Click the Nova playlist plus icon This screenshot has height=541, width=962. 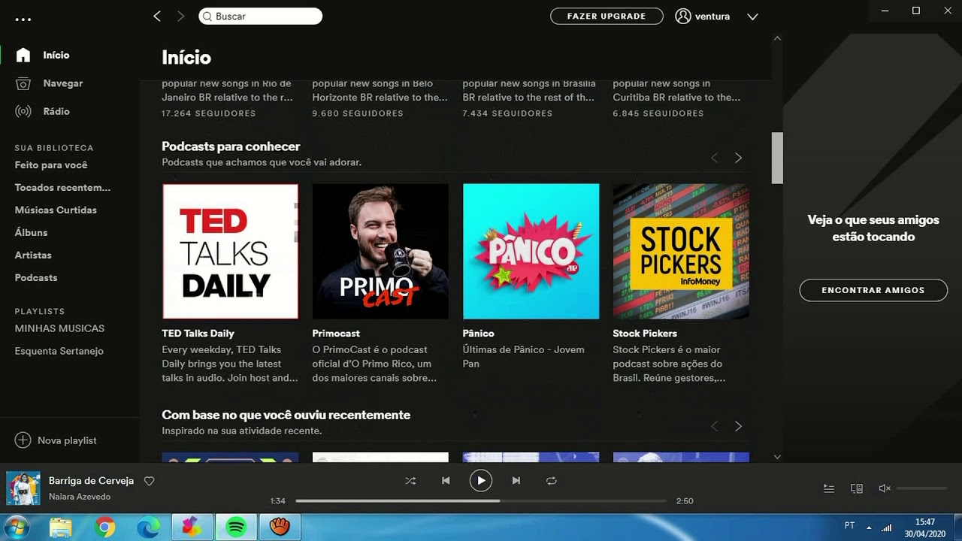click(x=23, y=440)
